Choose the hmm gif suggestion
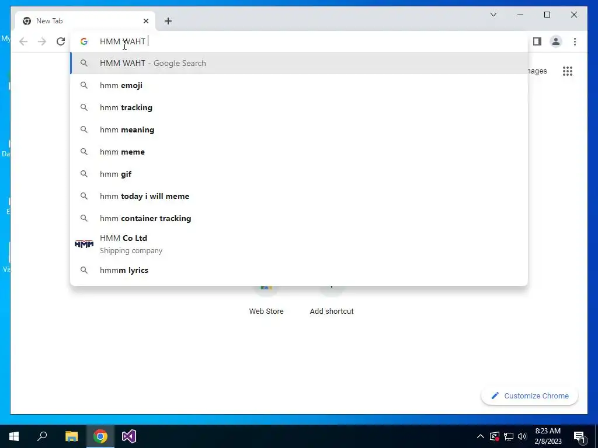This screenshot has height=448, width=598. [x=299, y=174]
